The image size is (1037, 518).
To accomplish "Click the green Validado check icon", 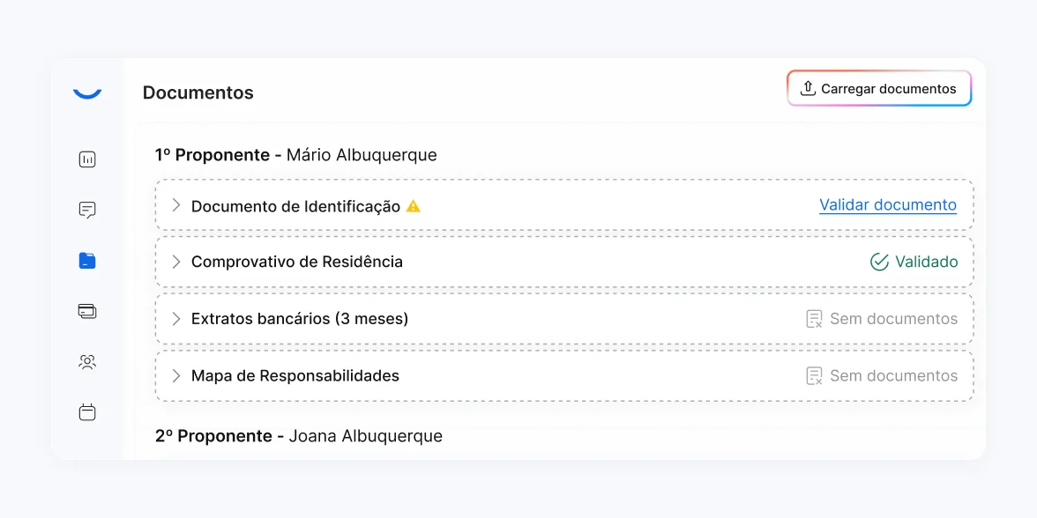I will point(879,262).
